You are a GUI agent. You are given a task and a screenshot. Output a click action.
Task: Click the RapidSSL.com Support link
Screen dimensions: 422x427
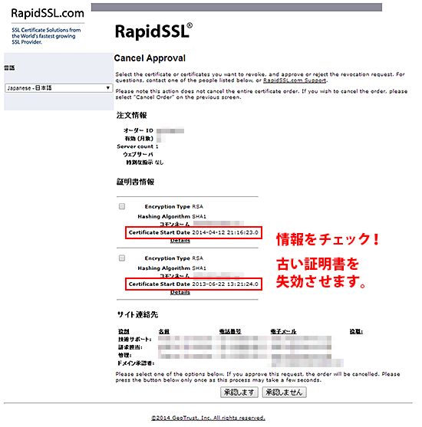coord(295,80)
